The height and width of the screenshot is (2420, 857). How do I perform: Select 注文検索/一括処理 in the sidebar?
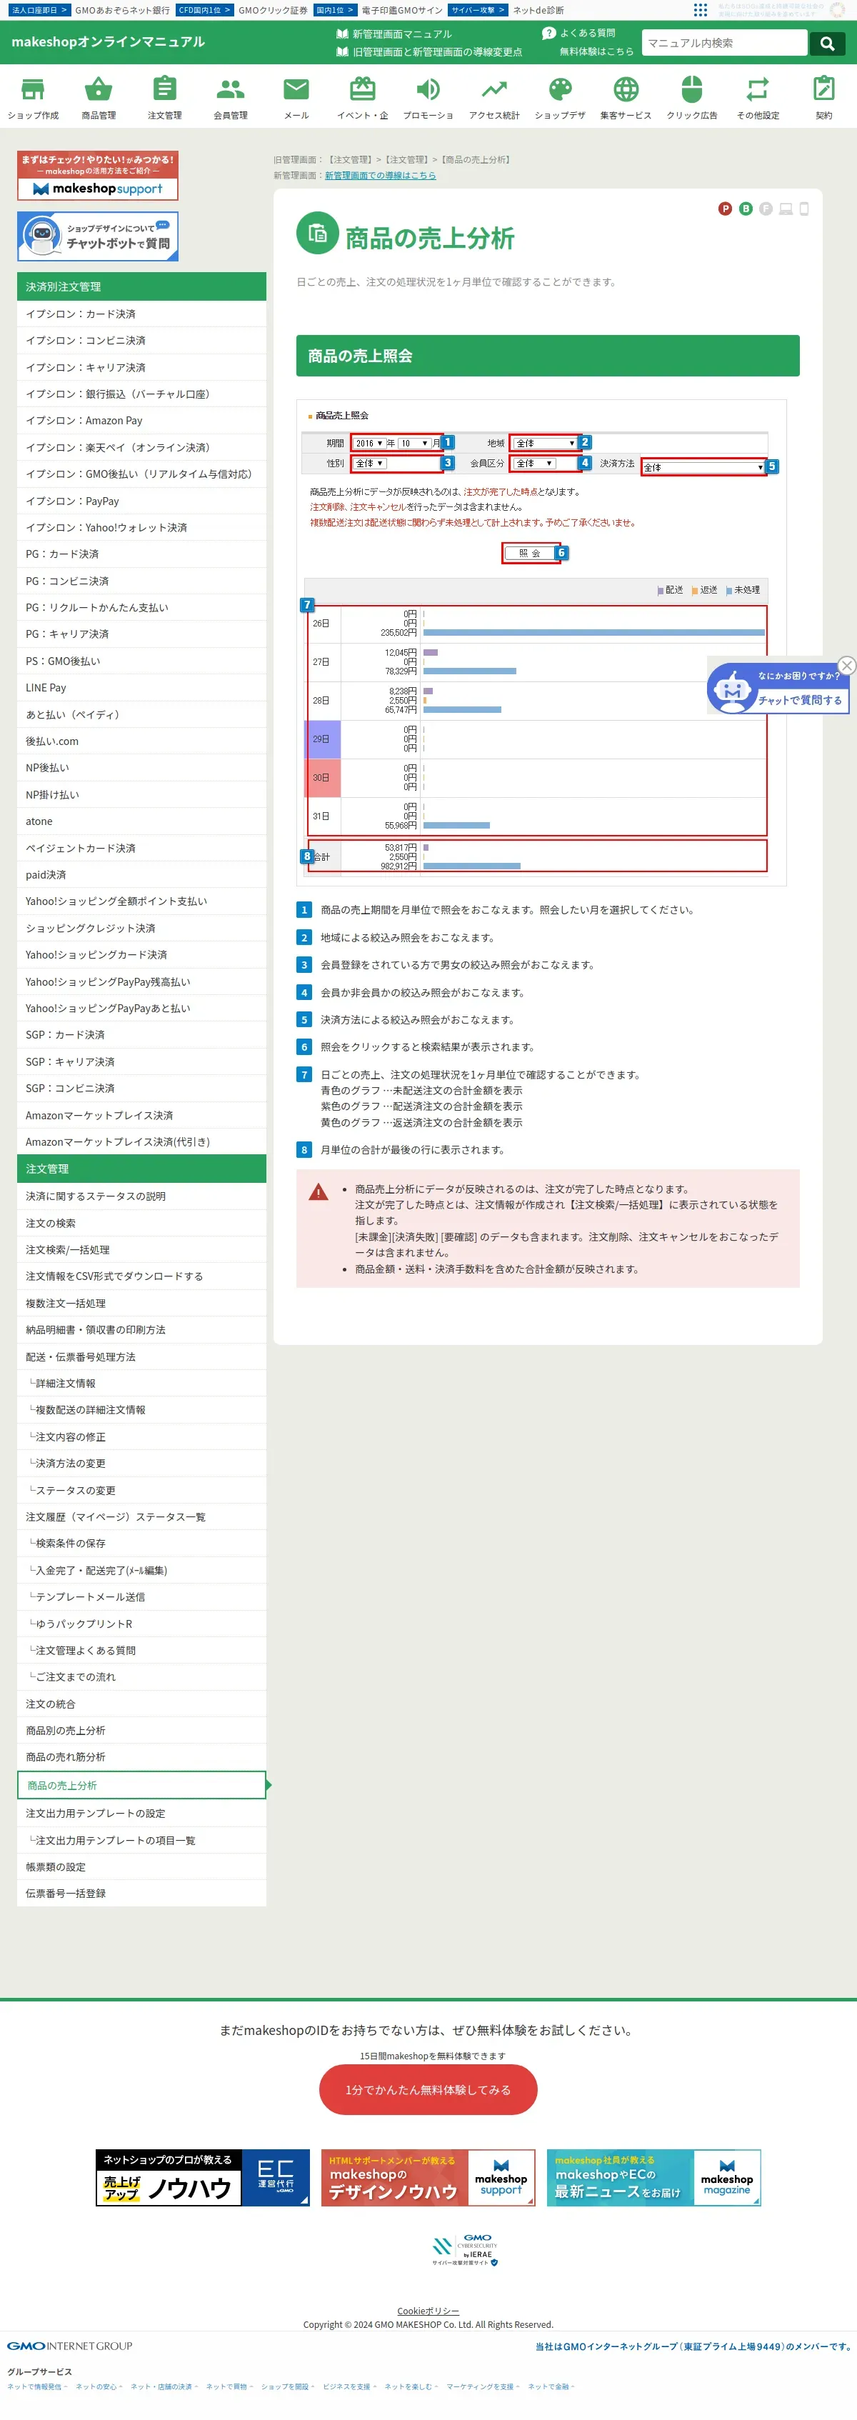[142, 1249]
